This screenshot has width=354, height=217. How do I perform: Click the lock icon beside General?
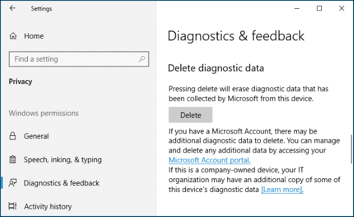pyautogui.click(x=13, y=136)
